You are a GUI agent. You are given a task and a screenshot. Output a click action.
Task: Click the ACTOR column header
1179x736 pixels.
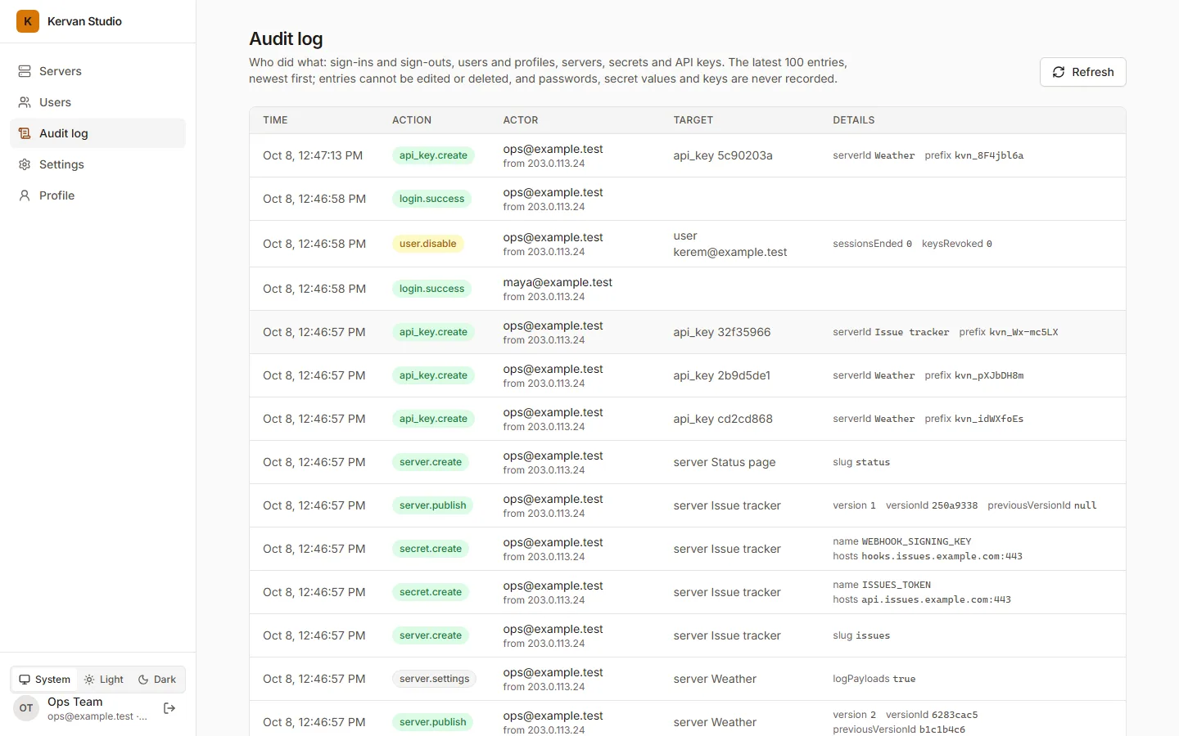point(521,120)
